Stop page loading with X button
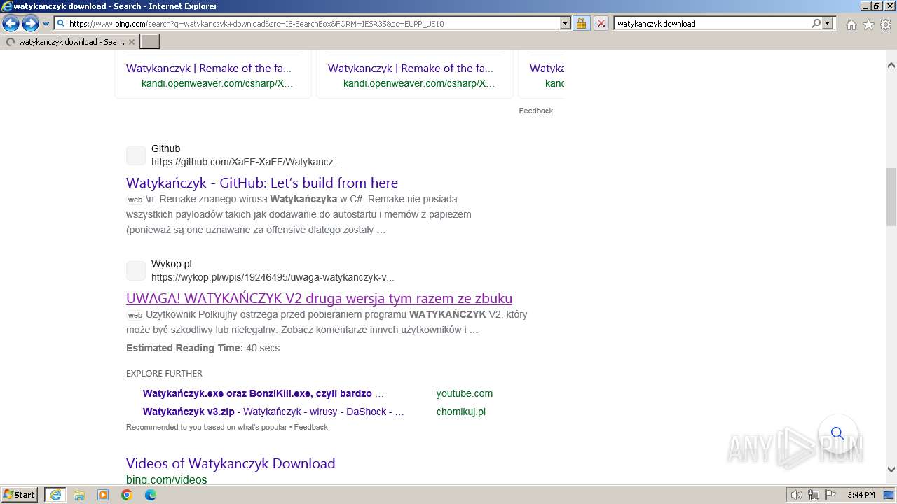The height and width of the screenshot is (504, 897). point(601,23)
